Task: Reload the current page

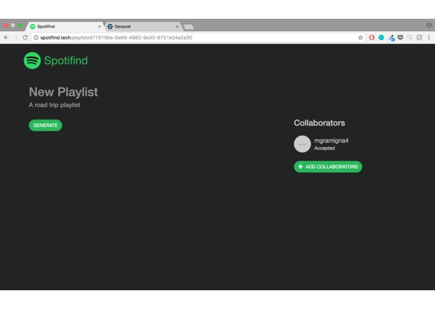Action: point(25,38)
